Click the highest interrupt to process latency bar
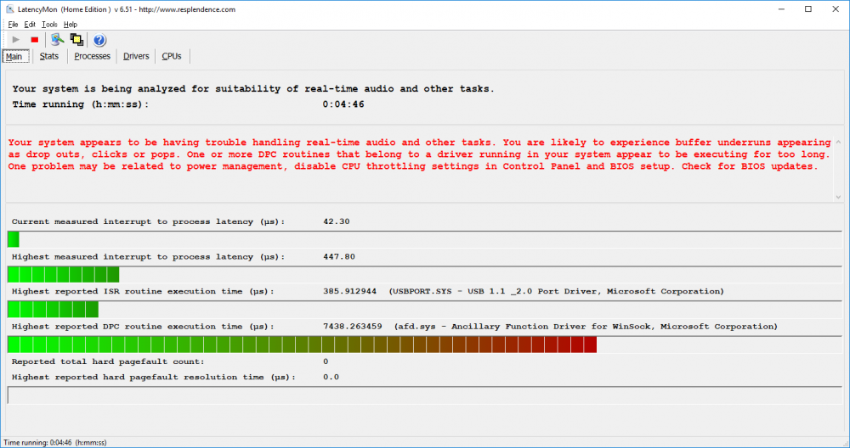This screenshot has height=448, width=850. coord(64,274)
